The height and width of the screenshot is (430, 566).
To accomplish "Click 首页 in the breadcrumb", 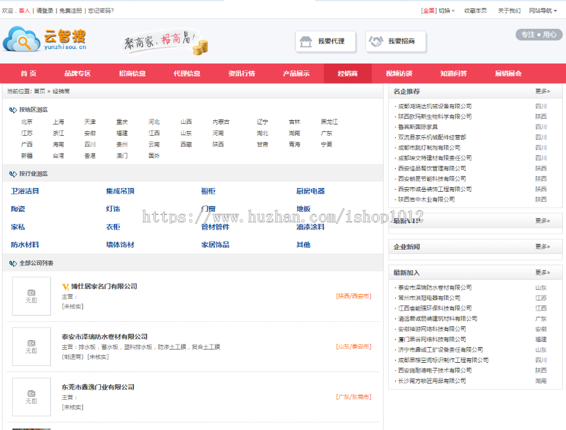I will (x=40, y=91).
